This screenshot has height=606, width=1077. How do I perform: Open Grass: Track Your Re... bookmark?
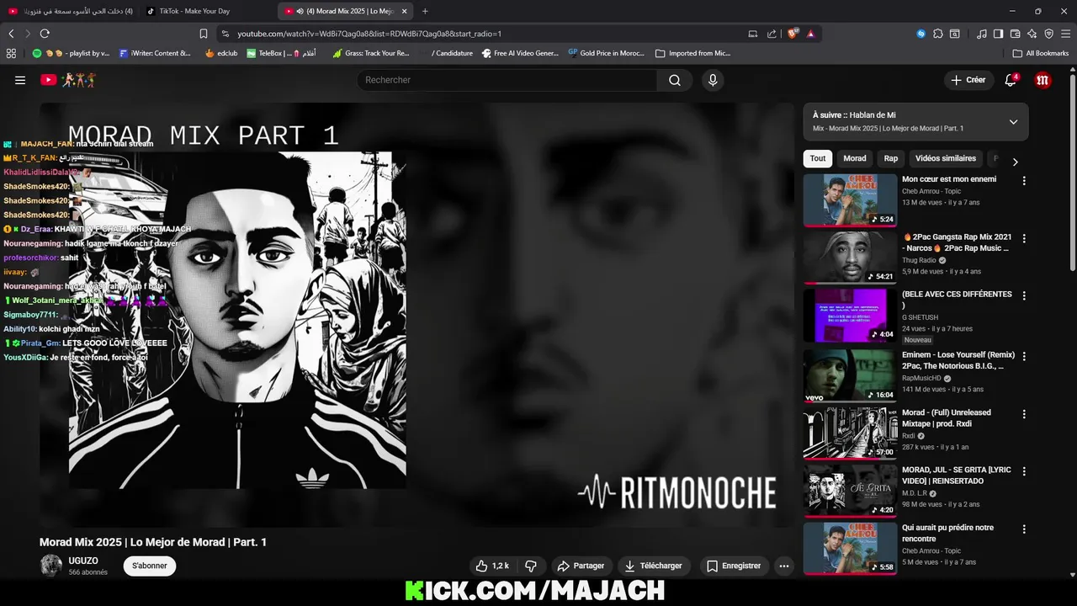click(371, 53)
